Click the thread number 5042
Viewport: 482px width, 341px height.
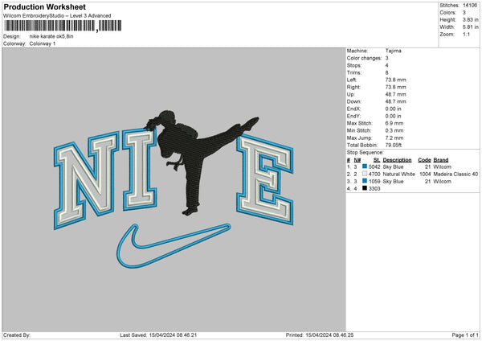coord(374,166)
